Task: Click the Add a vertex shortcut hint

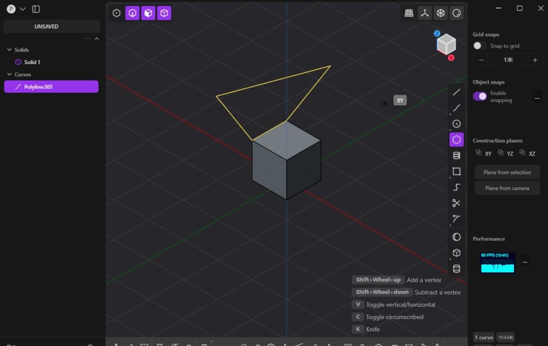Action: [x=396, y=280]
